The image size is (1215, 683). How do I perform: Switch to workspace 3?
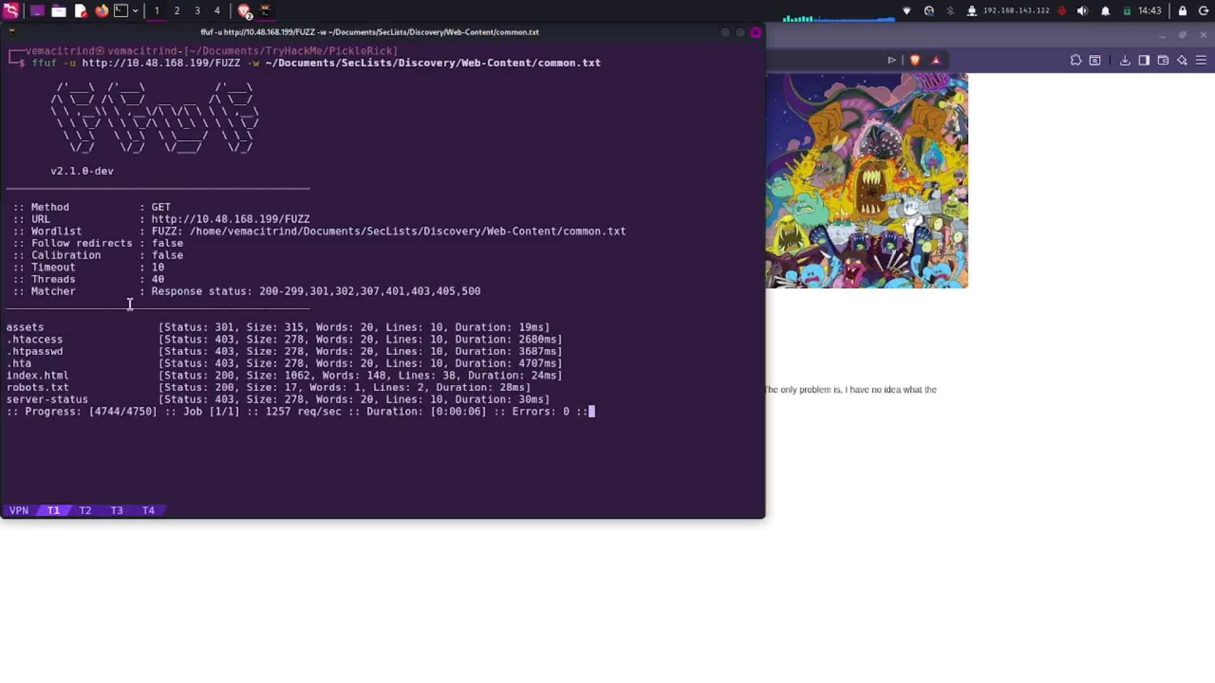(197, 11)
